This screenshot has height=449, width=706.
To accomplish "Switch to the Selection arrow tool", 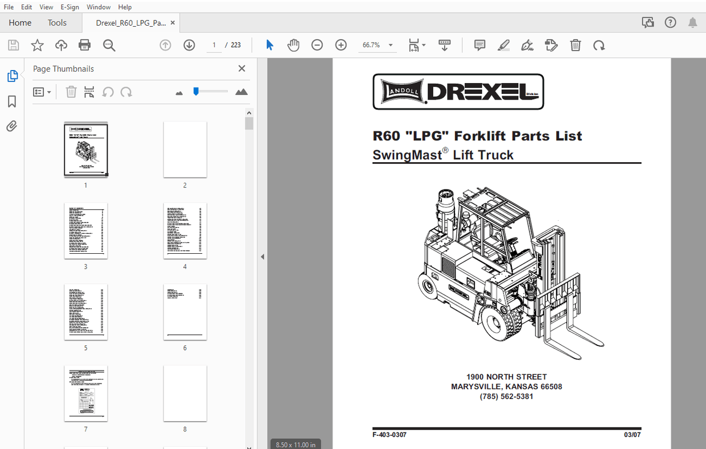I will pyautogui.click(x=269, y=45).
